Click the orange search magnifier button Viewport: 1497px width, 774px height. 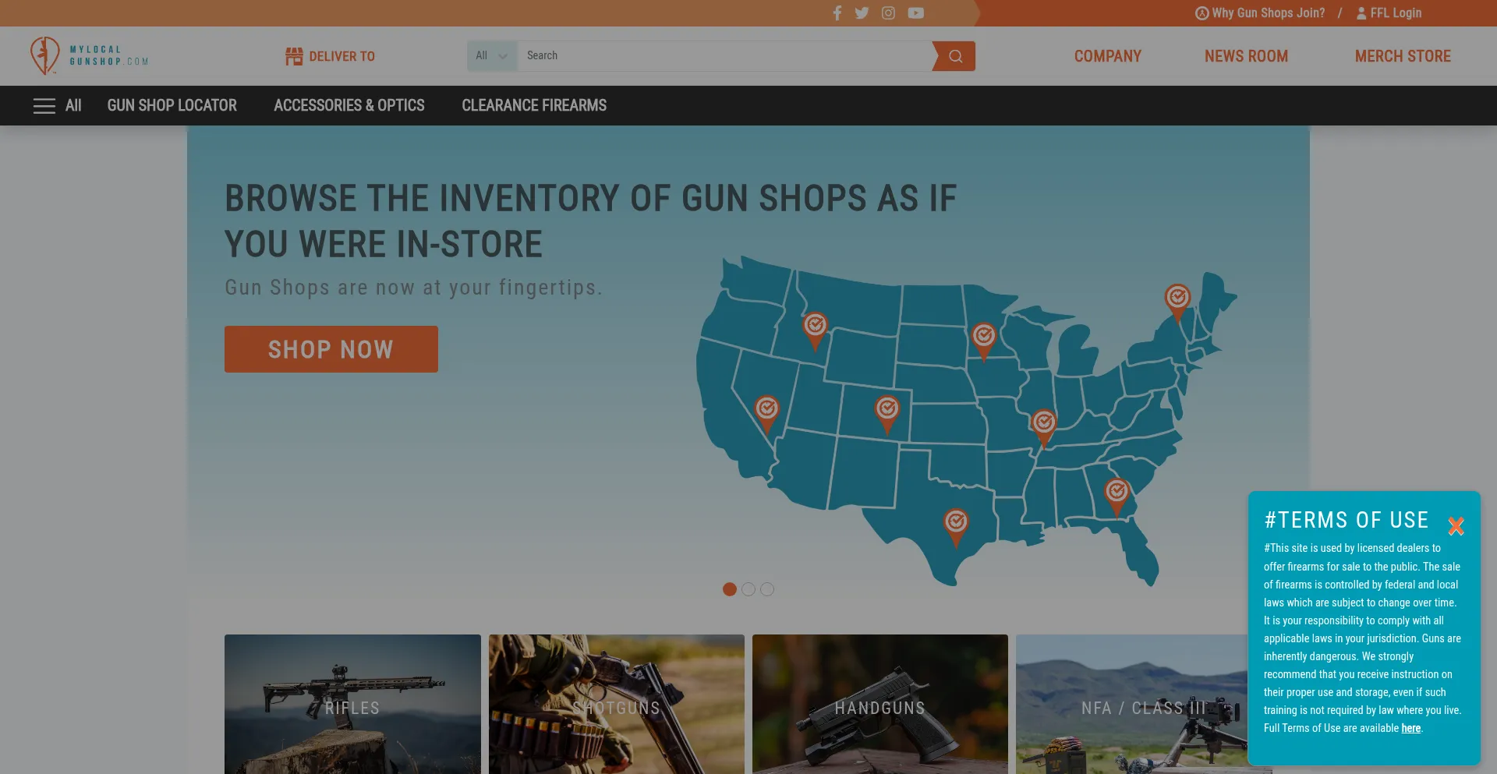pos(955,56)
